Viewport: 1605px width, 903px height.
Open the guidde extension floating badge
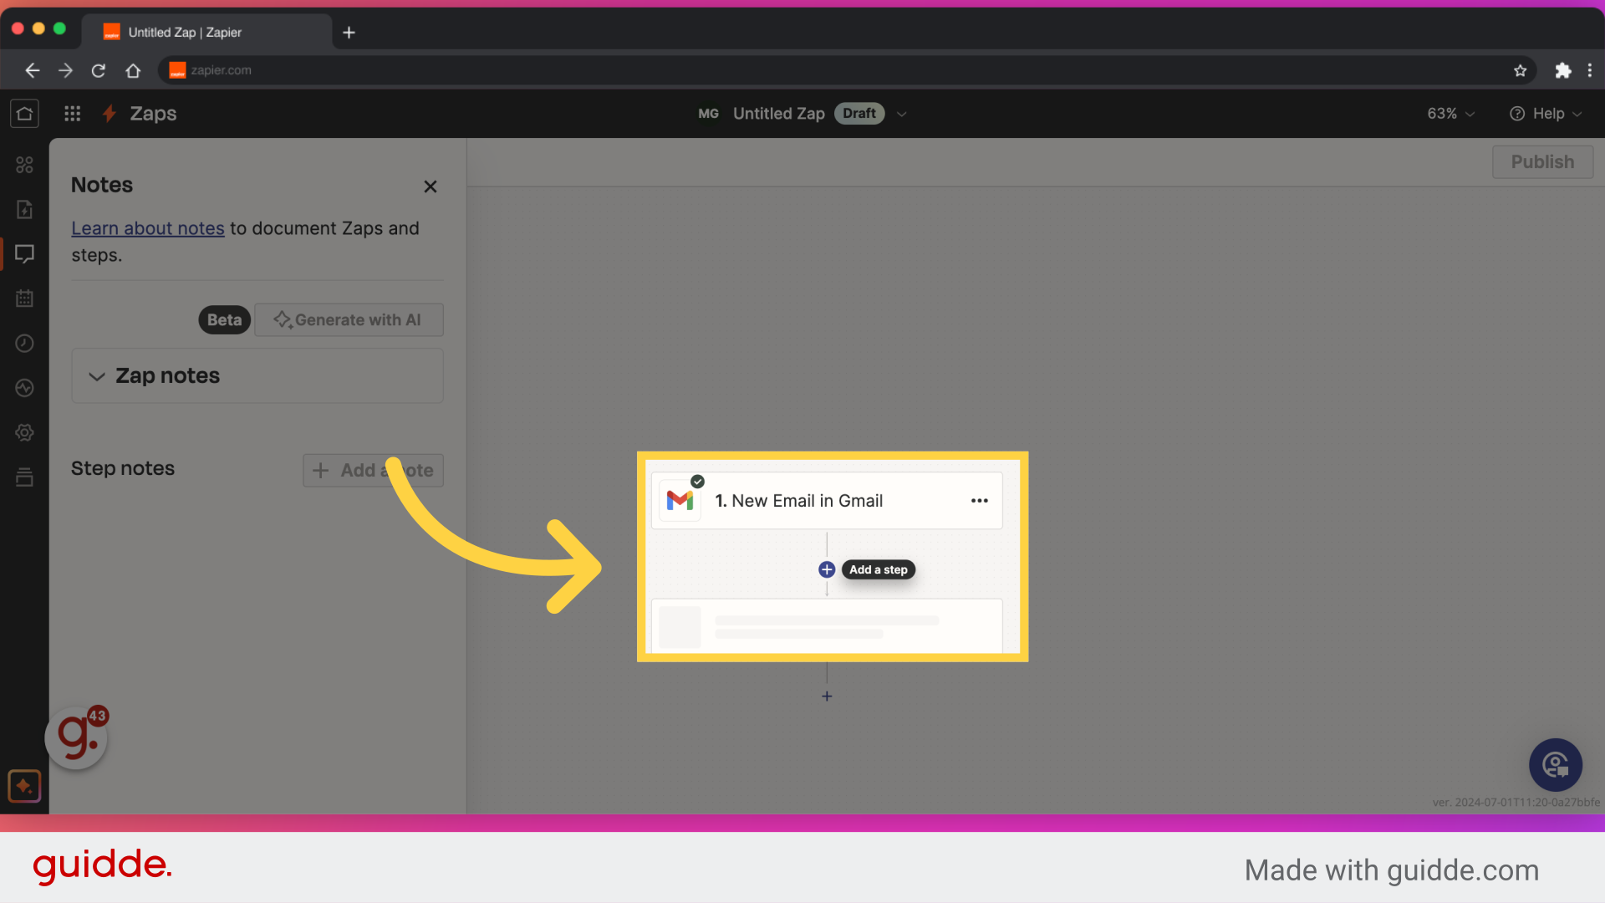tap(77, 737)
